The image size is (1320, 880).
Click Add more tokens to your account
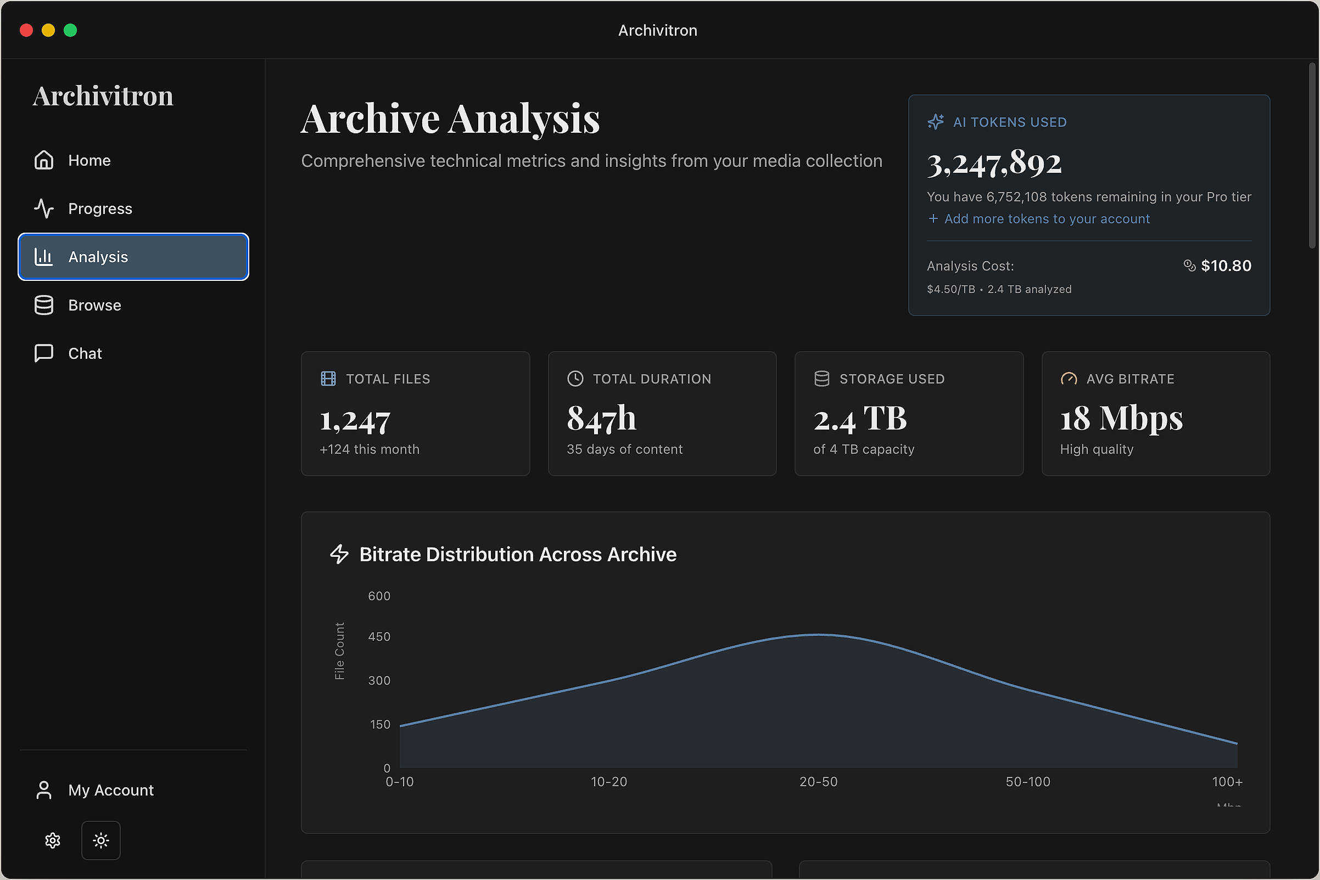1047,219
